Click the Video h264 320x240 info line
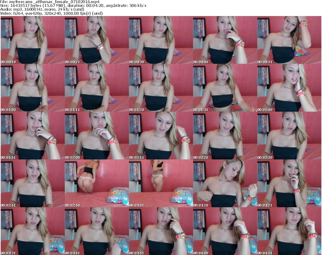Viewport: 322px width, 255px height. pyautogui.click(x=51, y=13)
